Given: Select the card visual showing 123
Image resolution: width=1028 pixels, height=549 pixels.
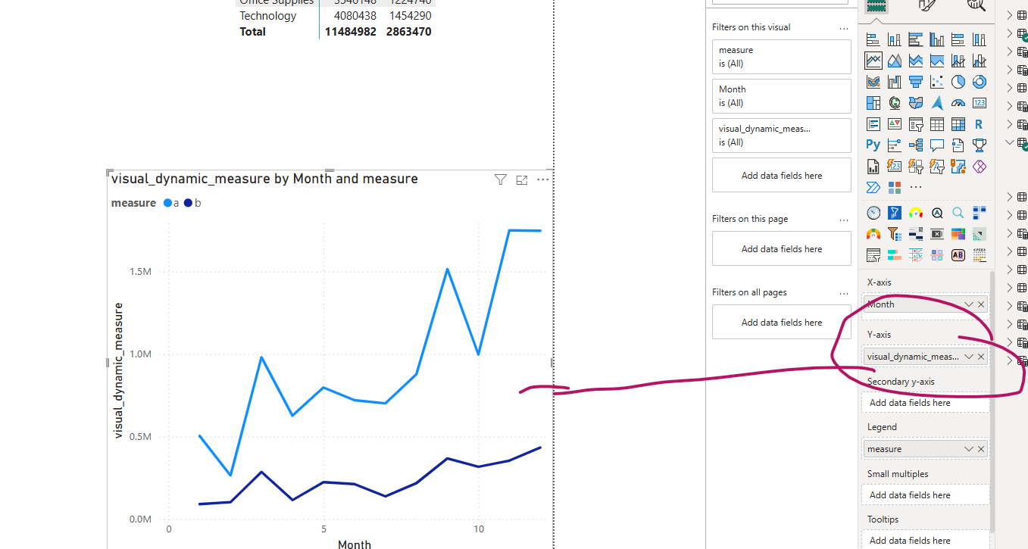Looking at the screenshot, I should tap(980, 103).
